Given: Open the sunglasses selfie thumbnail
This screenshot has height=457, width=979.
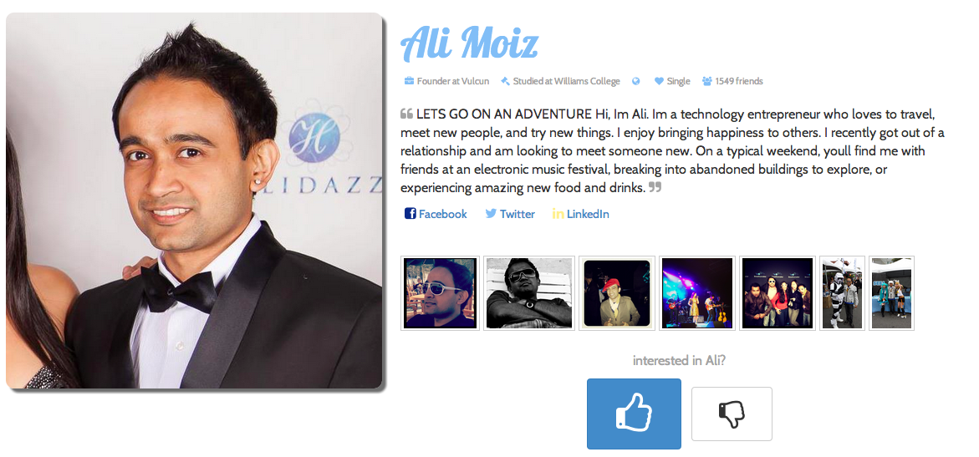Looking at the screenshot, I should tap(441, 293).
